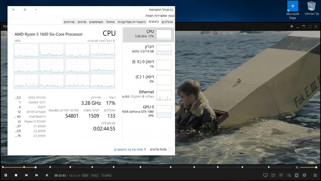Click the seek bar playback position handle
Viewport: 321px width, 181px height.
coord(36,167)
